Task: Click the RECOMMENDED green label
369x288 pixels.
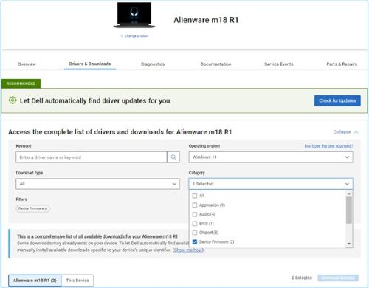Action: click(21, 83)
